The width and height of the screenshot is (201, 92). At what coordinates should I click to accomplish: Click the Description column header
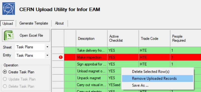[x=92, y=38]
